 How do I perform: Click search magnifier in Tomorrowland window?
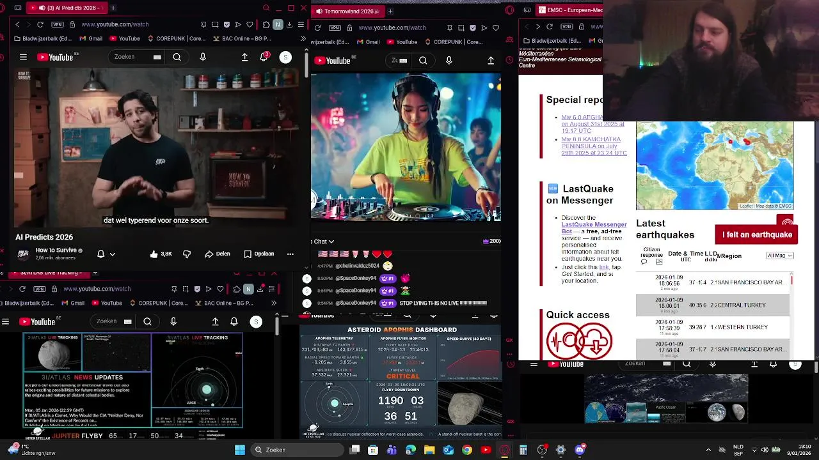point(423,60)
